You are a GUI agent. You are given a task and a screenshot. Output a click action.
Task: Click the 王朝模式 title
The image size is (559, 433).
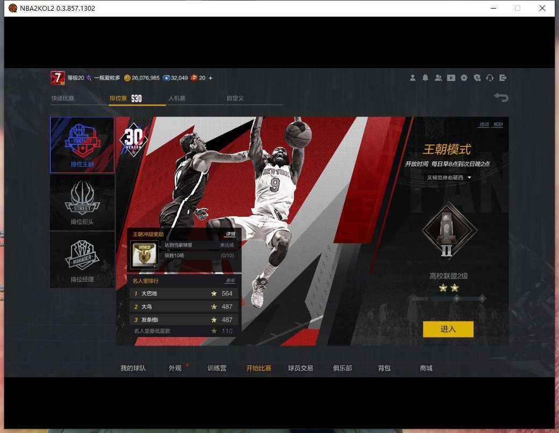447,149
